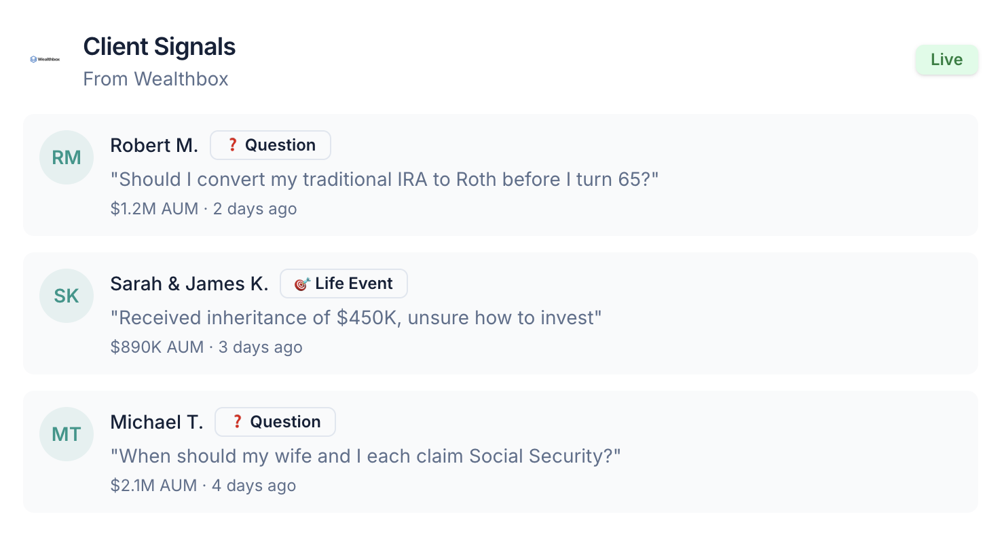This screenshot has width=1002, height=544.
Task: Select Sarah & James K.'s SK avatar
Action: pyautogui.click(x=66, y=296)
